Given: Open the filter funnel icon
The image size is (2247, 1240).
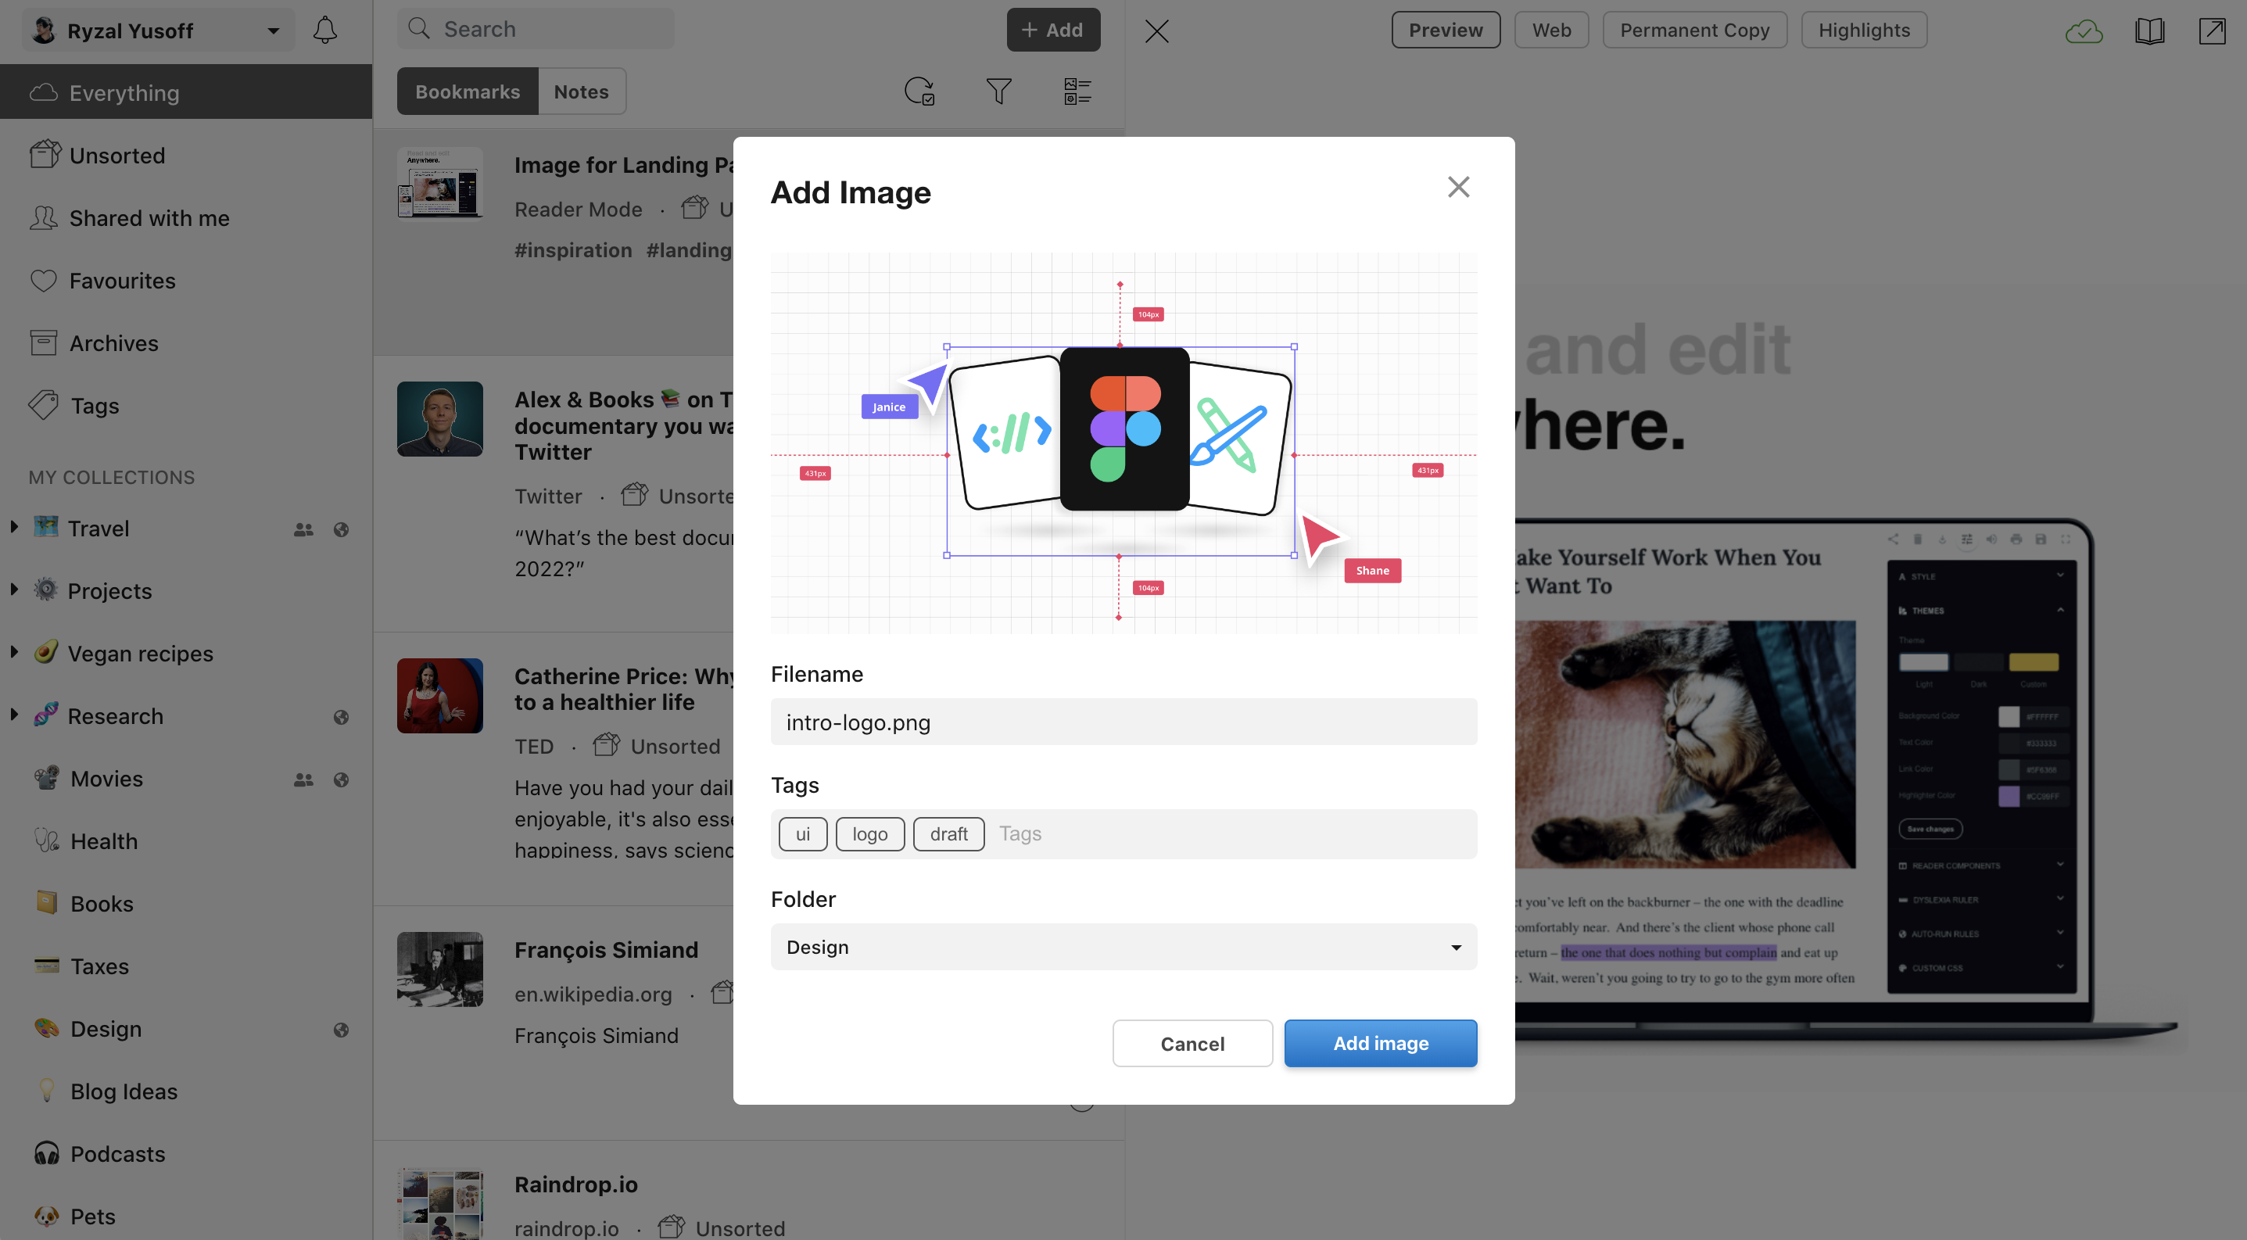Looking at the screenshot, I should (x=998, y=91).
